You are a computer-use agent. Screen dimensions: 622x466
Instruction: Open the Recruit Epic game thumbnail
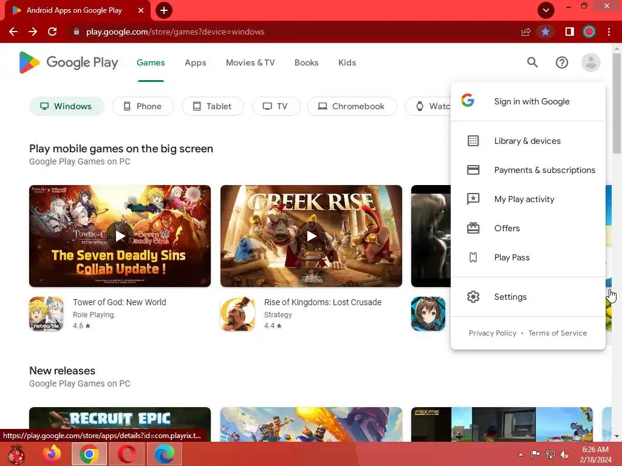[x=120, y=424]
